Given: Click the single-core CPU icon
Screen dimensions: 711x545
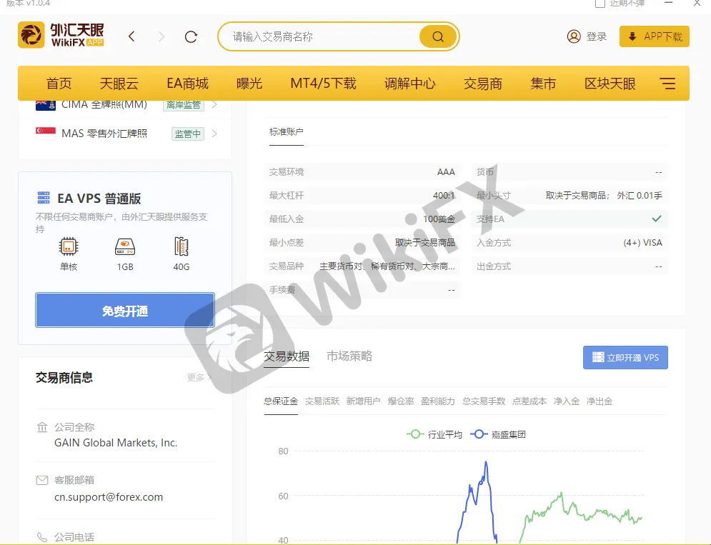Looking at the screenshot, I should (69, 246).
